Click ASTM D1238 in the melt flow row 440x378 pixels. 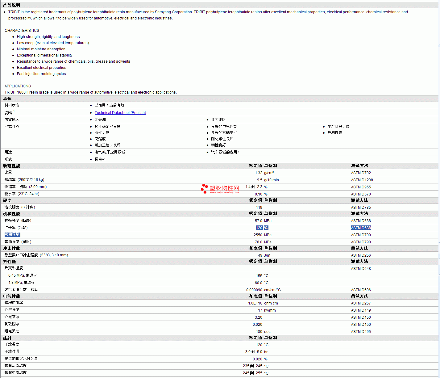click(362, 180)
